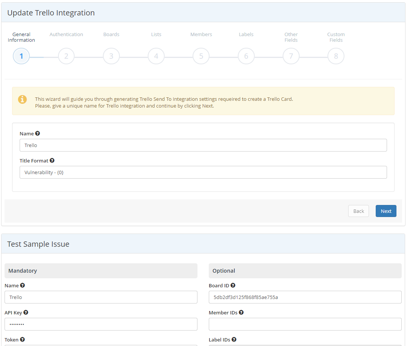407x346 pixels.
Task: Click the API Key password field
Action: (x=101, y=324)
